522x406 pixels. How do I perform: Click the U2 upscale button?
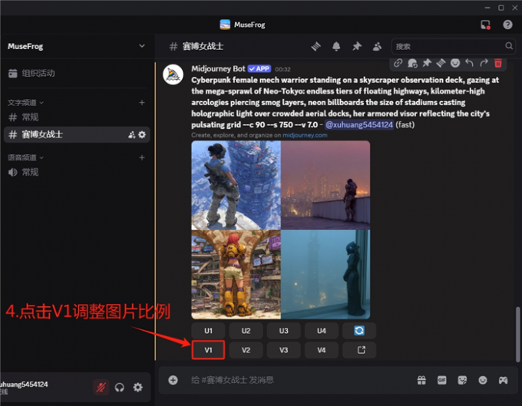[246, 331]
